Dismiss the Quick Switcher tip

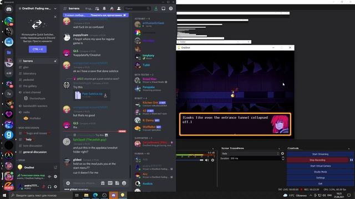pos(55,17)
